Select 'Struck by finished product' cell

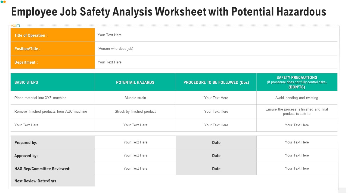[x=135, y=111]
